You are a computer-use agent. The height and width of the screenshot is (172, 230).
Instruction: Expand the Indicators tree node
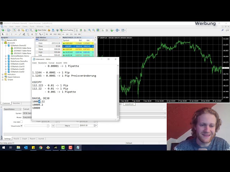coord(3,74)
